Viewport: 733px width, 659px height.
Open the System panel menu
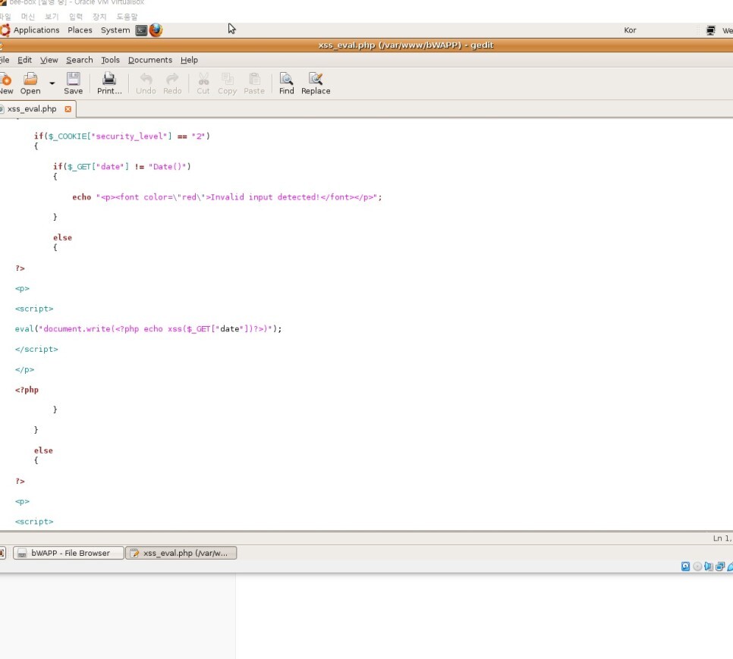[x=115, y=30]
